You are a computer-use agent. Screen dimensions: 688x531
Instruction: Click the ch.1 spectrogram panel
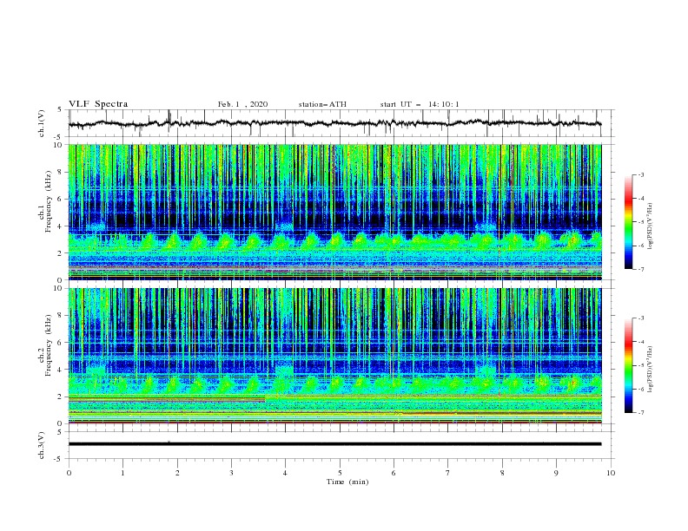tap(335, 212)
